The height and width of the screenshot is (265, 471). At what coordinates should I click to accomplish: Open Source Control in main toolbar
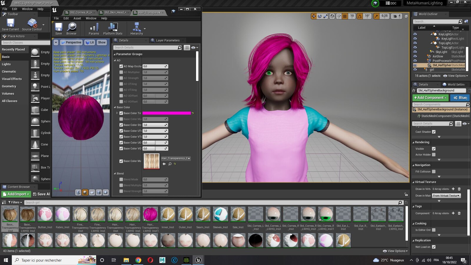point(32,25)
